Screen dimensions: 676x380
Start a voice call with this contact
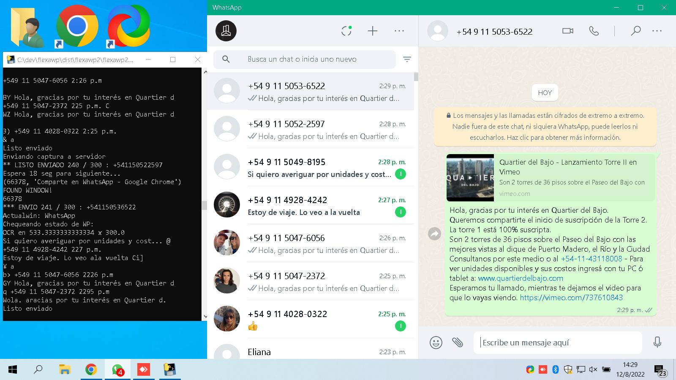[x=594, y=31]
